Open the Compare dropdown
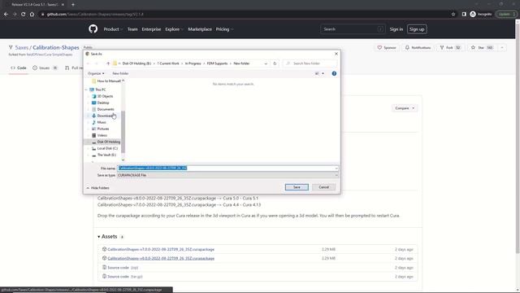 coord(405,108)
